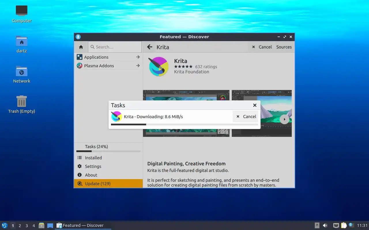Click the Plasma Addons category icon
This screenshot has height=230, width=369.
click(x=80, y=66)
